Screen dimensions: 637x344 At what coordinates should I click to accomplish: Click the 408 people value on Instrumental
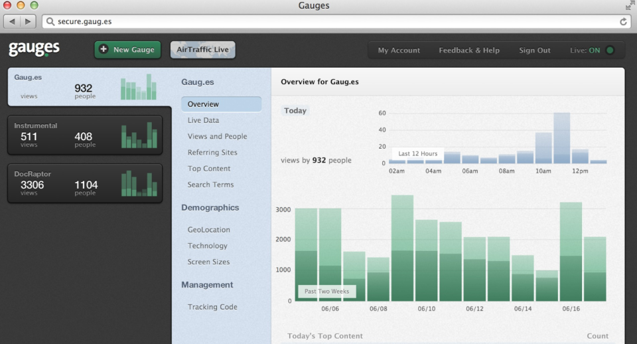pos(84,137)
